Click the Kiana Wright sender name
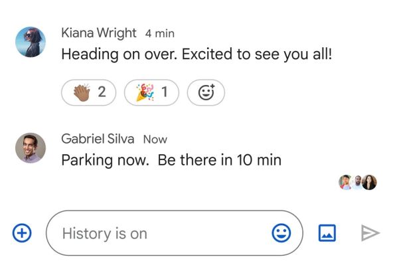 (99, 33)
